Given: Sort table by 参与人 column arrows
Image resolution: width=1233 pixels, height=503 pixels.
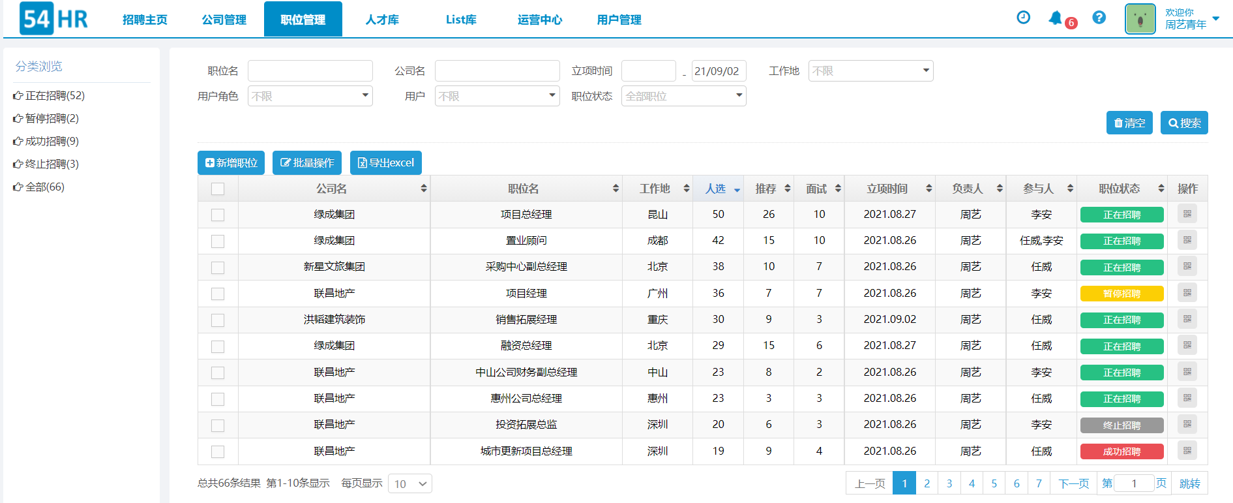Looking at the screenshot, I should pos(1070,189).
